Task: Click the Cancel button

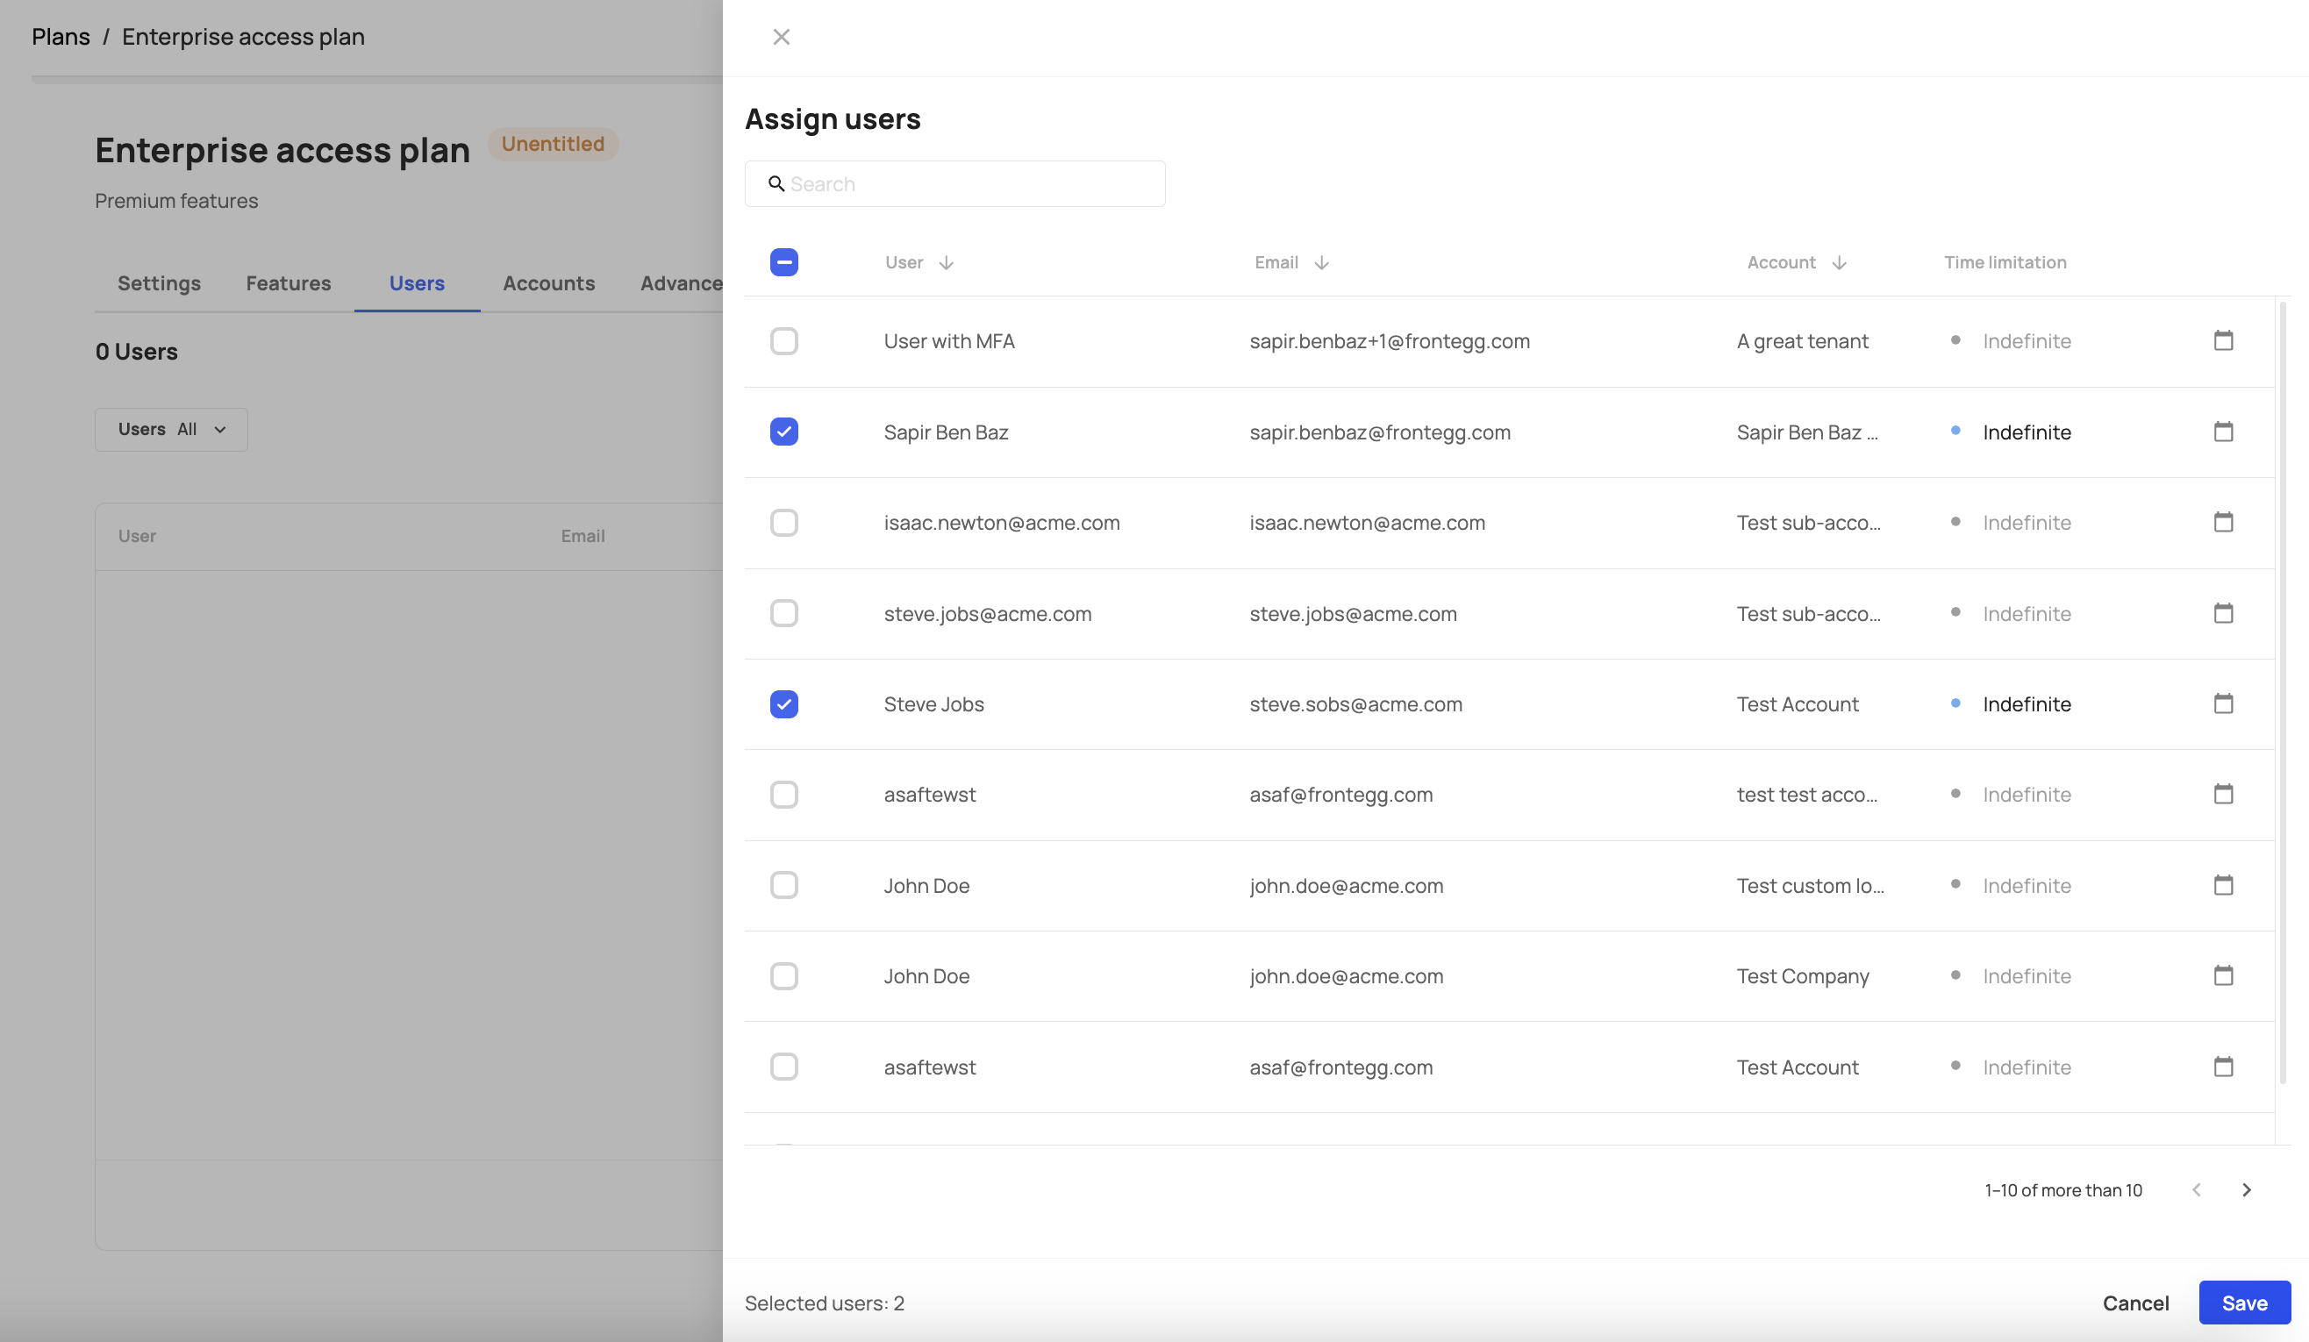Action: pyautogui.click(x=2135, y=1303)
